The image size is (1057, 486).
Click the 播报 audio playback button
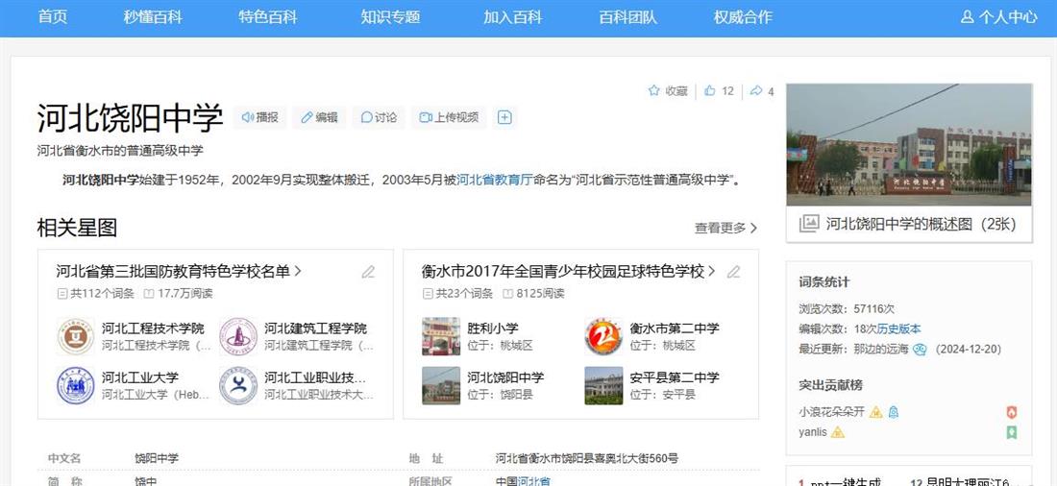pyautogui.click(x=259, y=117)
